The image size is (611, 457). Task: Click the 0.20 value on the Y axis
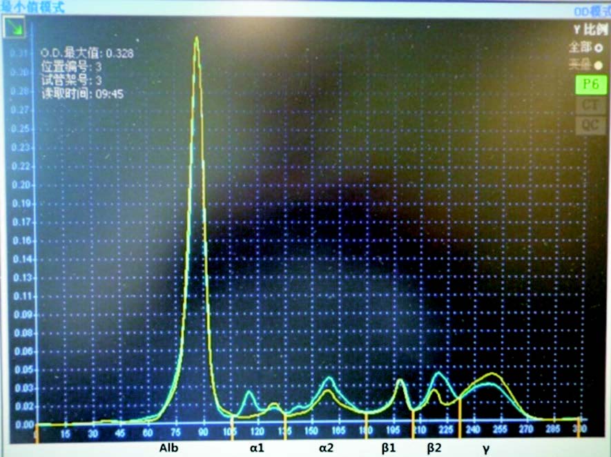tap(20, 185)
